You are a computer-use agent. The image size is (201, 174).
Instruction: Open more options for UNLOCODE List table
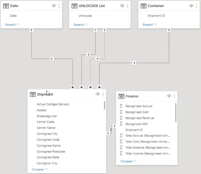pos(128,6)
